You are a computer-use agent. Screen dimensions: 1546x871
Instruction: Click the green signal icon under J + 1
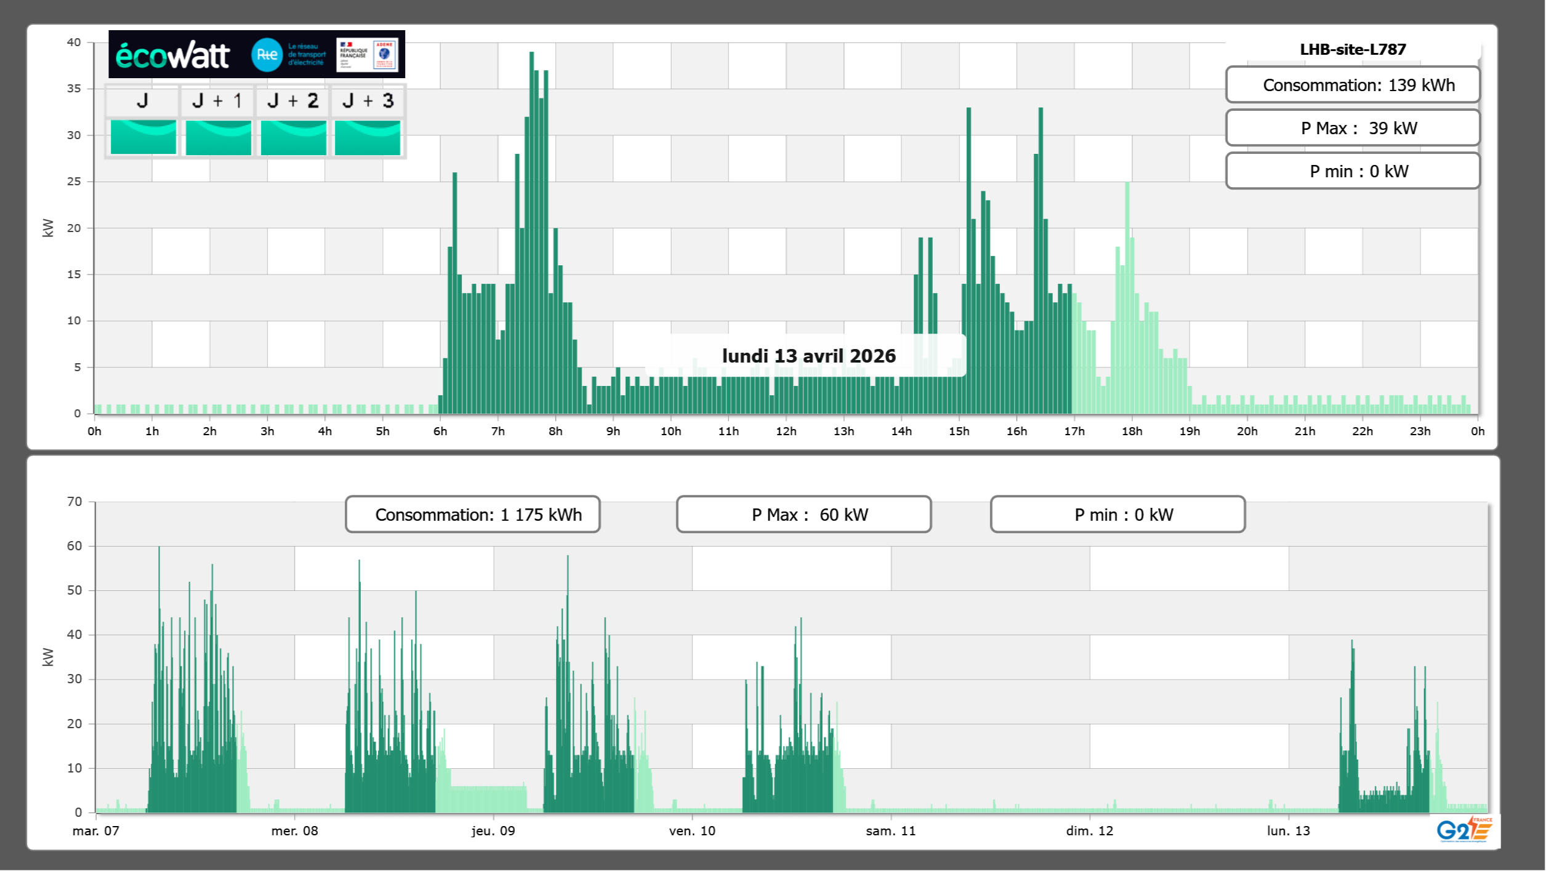point(218,137)
